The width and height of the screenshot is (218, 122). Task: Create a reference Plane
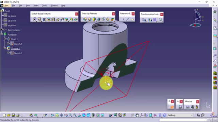(132, 19)
